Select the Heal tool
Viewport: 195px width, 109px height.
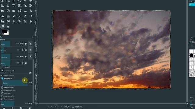point(19,21)
